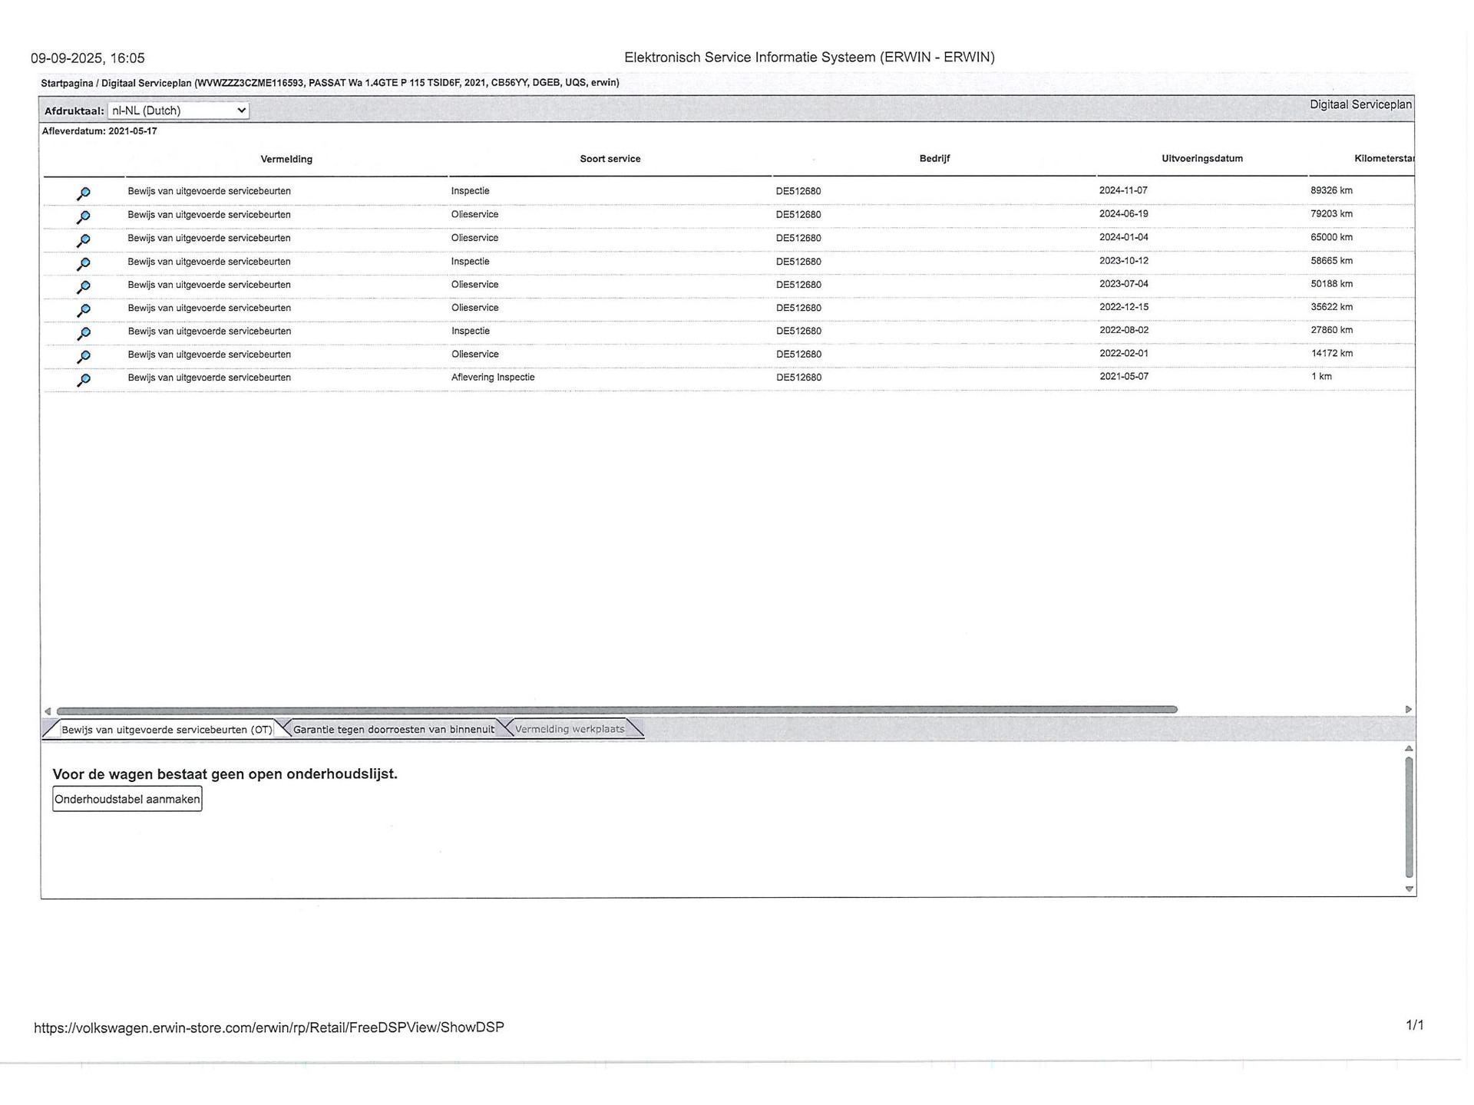Screen dimensions: 1474x1105
Task: Click Onderhoudstabel aanmaken button
Action: (x=127, y=799)
